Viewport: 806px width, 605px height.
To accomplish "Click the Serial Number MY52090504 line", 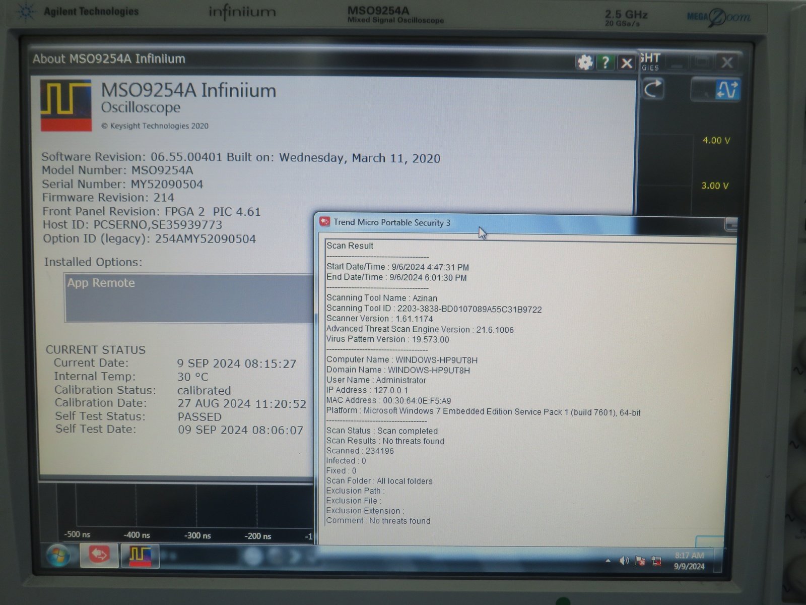I will pyautogui.click(x=122, y=184).
